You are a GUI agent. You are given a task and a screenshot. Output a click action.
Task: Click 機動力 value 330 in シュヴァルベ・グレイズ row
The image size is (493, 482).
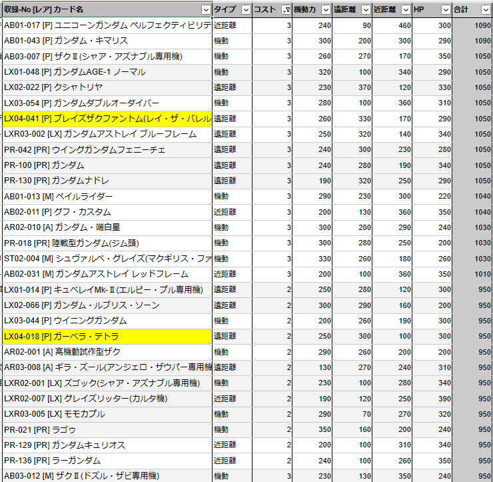pos(312,259)
